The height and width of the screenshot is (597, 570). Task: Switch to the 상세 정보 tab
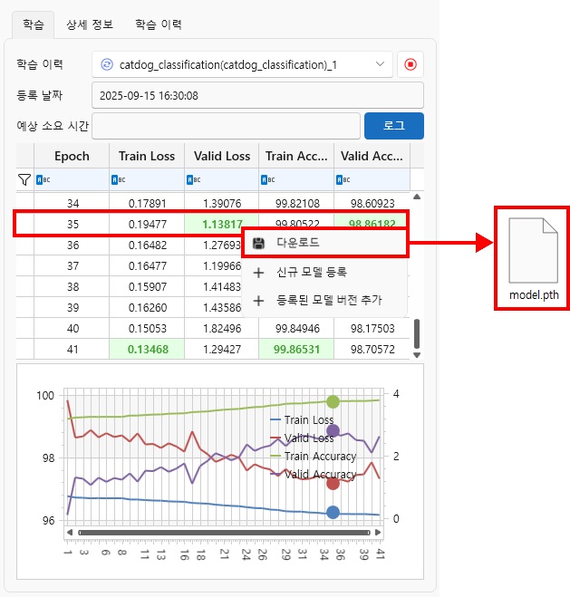[x=90, y=24]
